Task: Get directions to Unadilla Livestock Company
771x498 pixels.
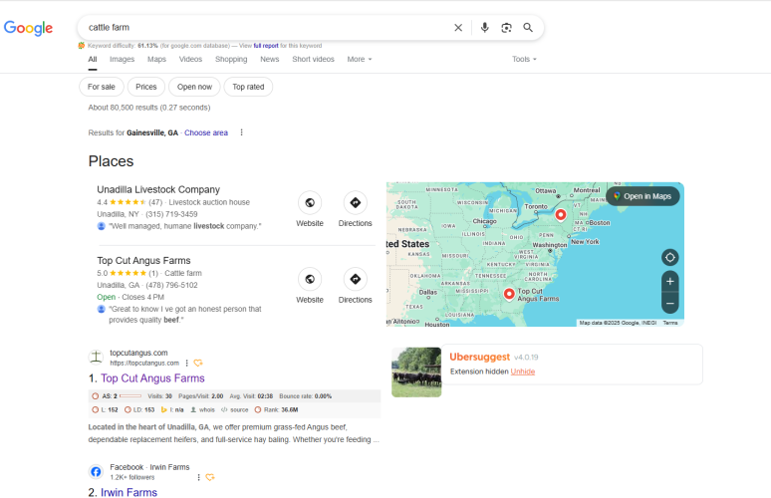Action: pyautogui.click(x=355, y=202)
